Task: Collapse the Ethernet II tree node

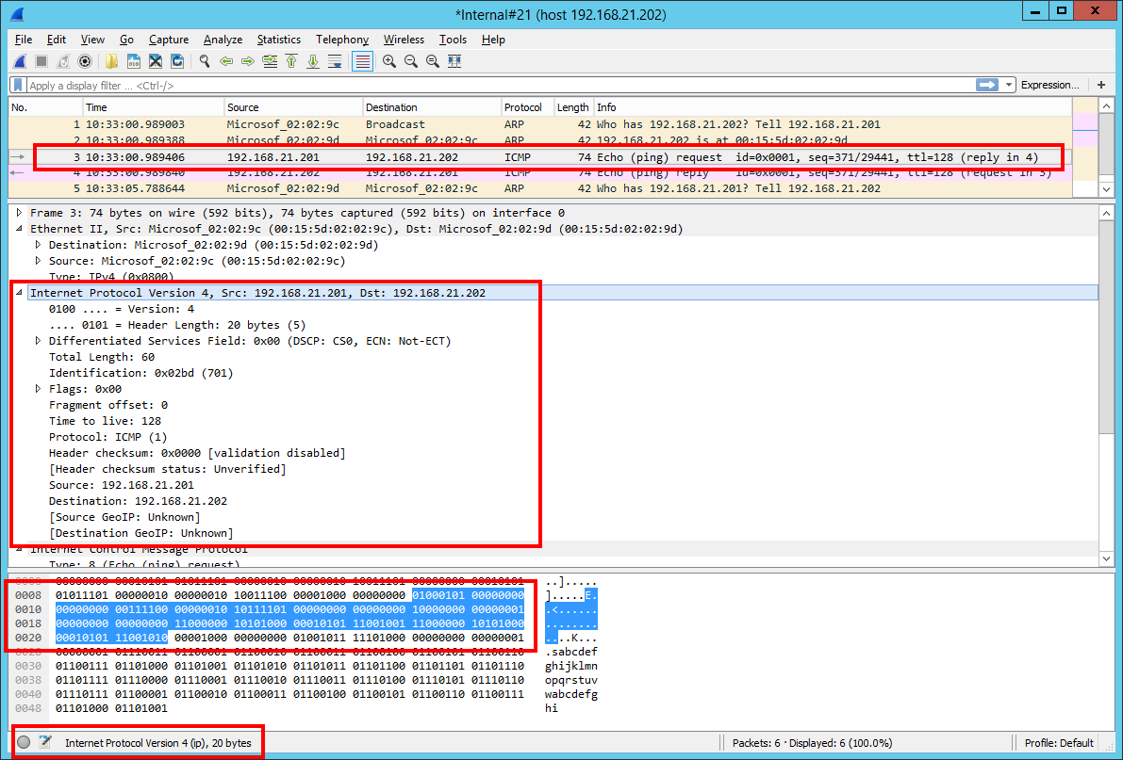Action: (x=20, y=229)
